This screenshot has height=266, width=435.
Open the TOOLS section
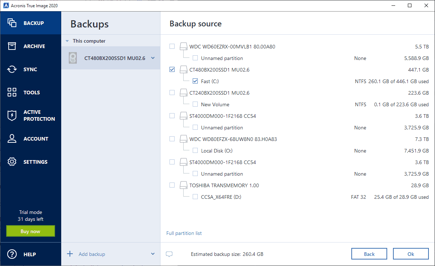(31, 92)
